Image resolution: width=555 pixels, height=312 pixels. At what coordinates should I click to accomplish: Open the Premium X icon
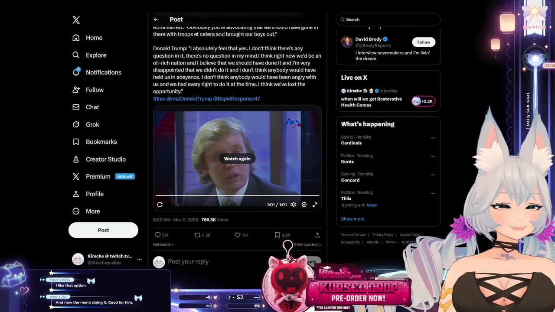click(76, 176)
